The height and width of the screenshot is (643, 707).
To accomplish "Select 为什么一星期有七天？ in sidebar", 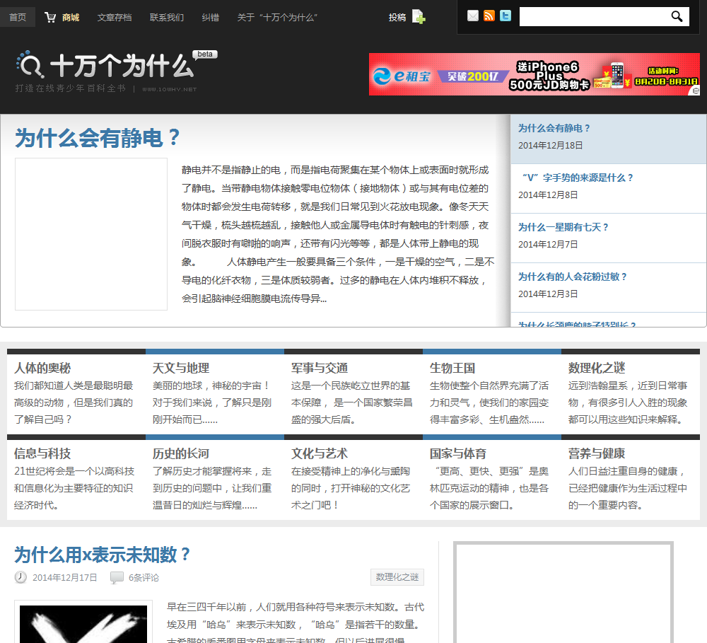I will tap(563, 227).
